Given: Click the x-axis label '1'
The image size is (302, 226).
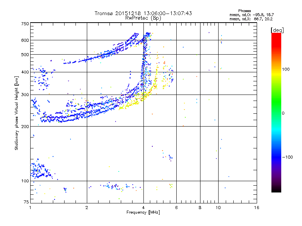Looking at the screenshot, I should pyautogui.click(x=30, y=208).
